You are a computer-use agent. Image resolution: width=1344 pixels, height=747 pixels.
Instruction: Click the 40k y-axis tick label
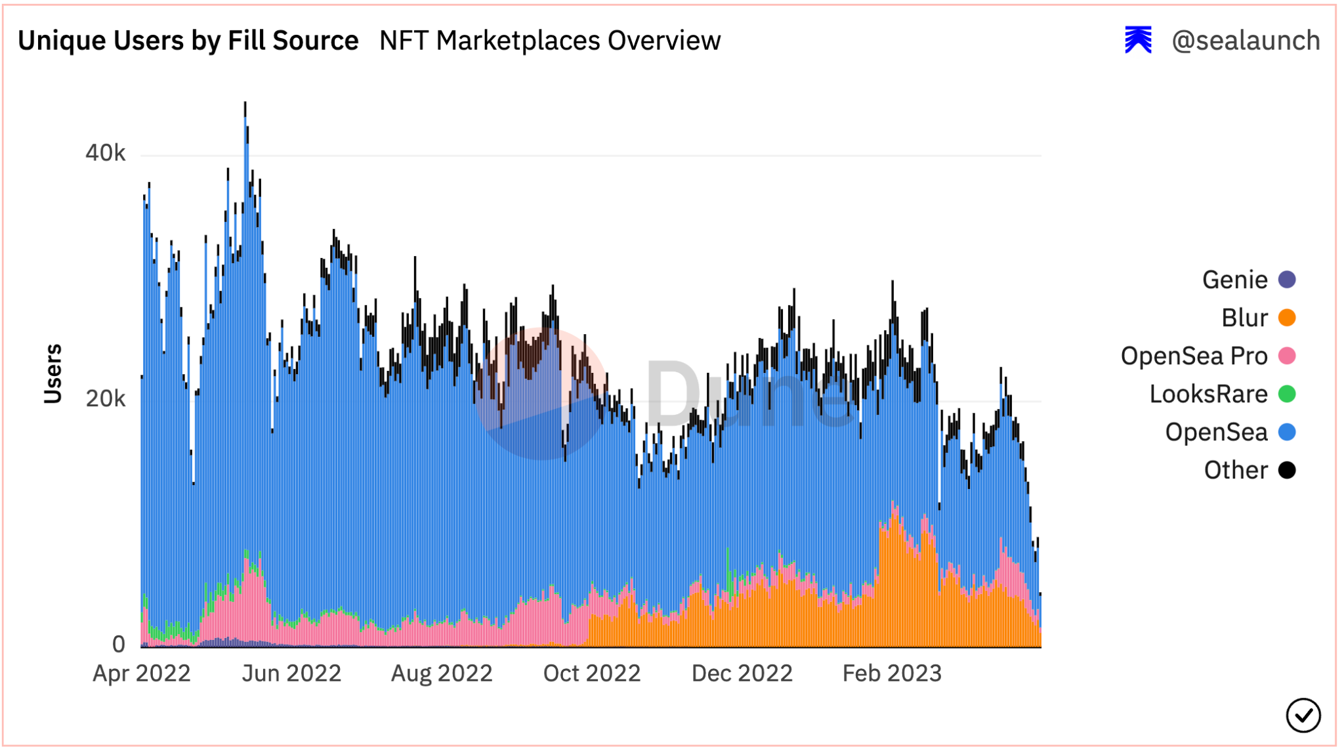[105, 153]
